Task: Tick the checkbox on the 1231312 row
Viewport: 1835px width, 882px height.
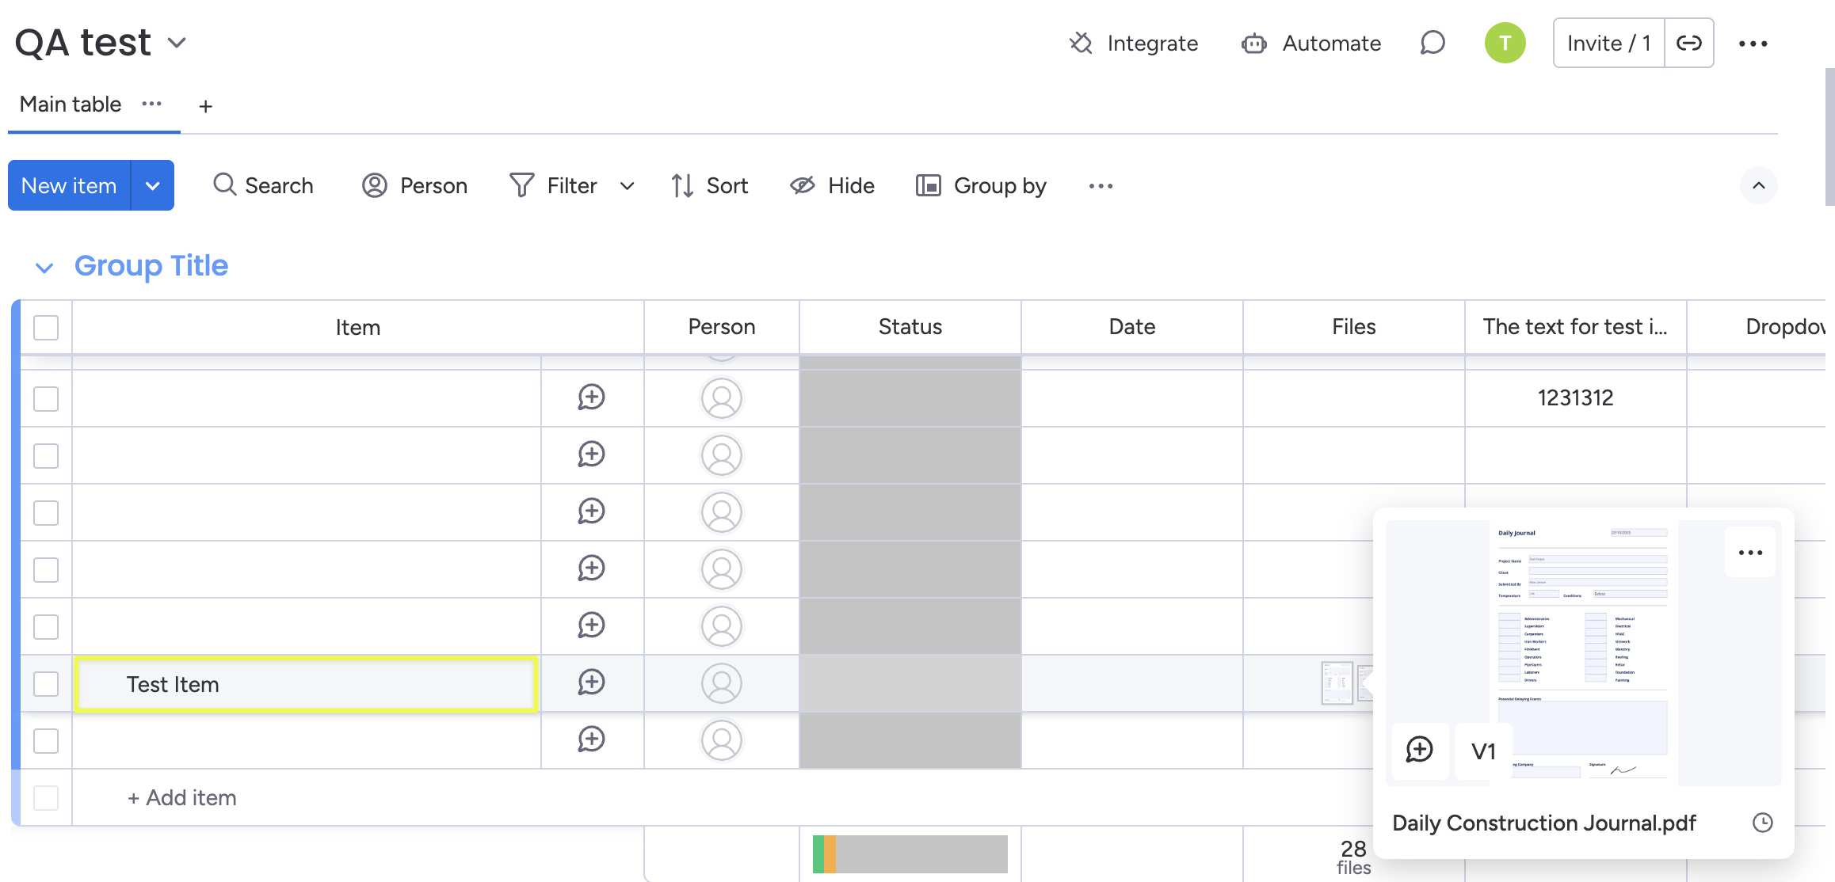Action: [x=46, y=398]
